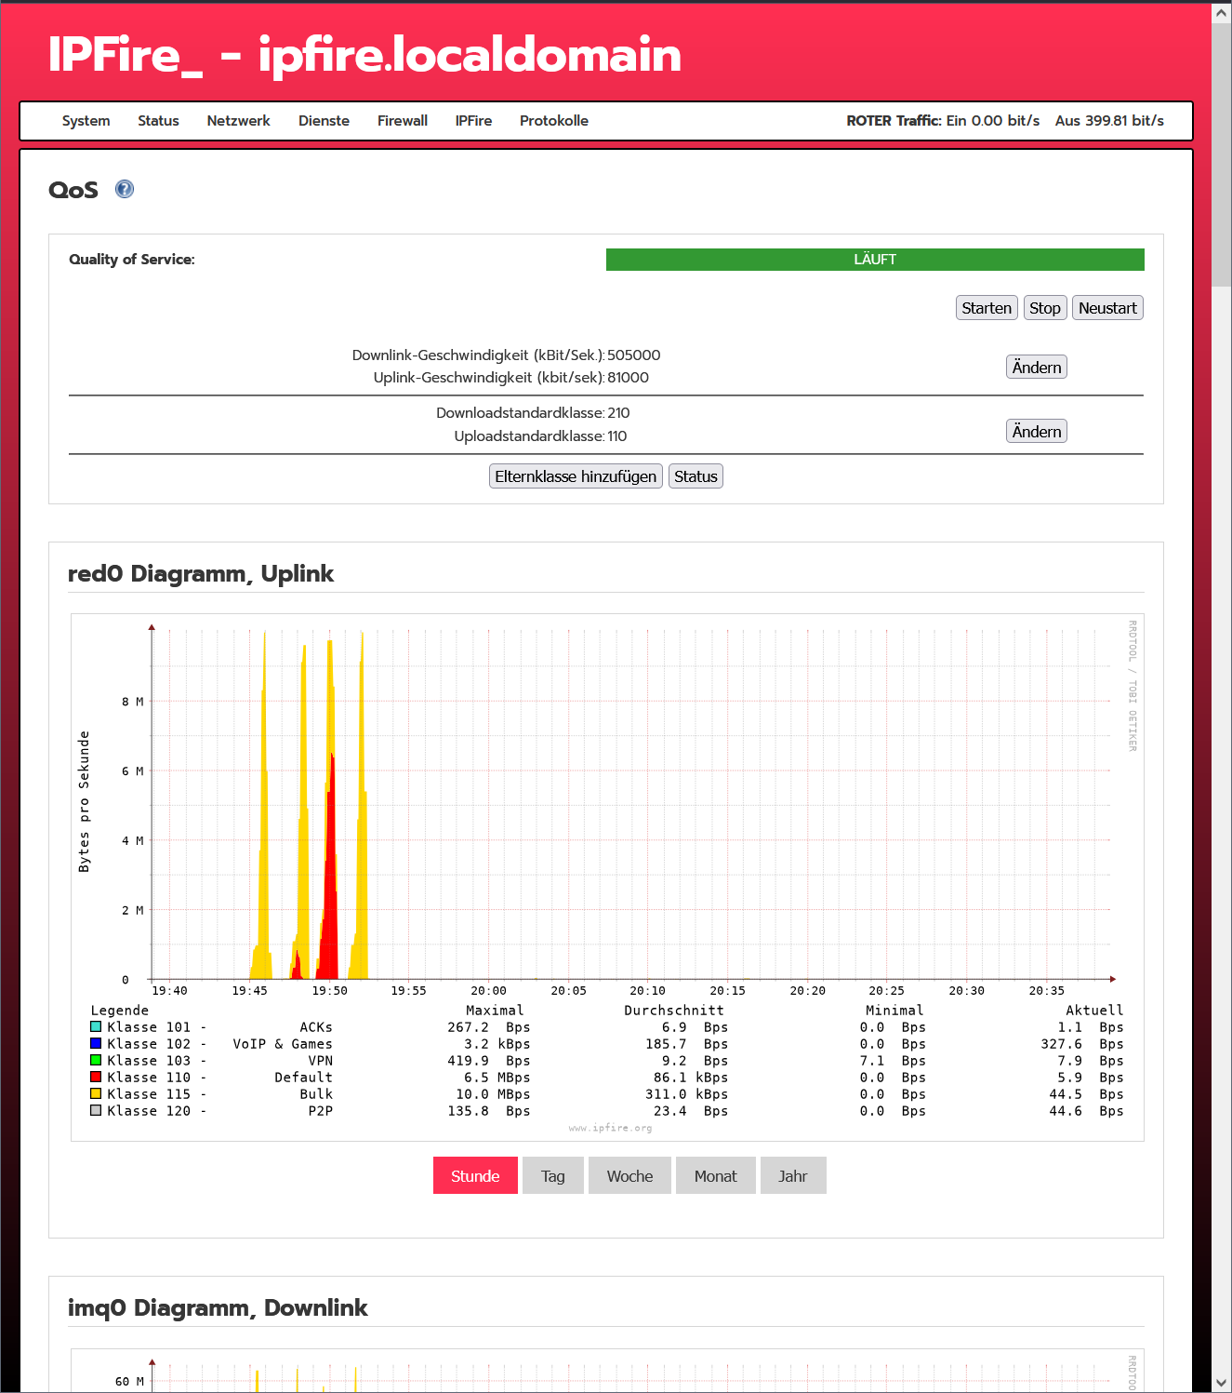Click the '10.0 MBps' Bulk maximal value
1232x1393 pixels.
pyautogui.click(x=493, y=1094)
